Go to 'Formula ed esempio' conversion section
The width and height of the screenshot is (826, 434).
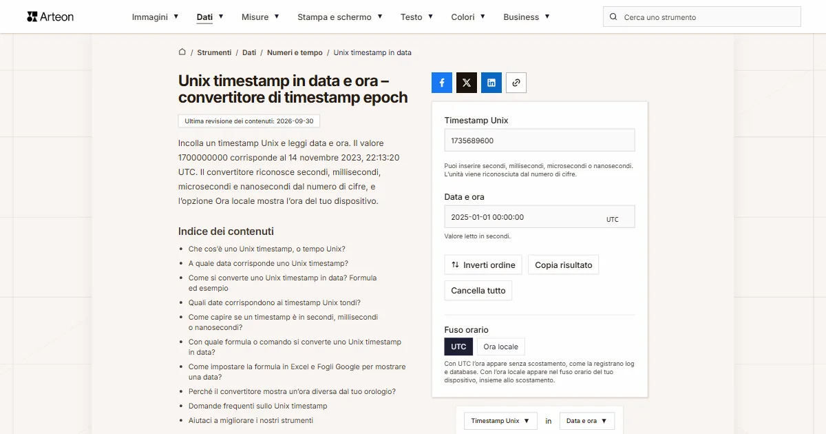click(283, 283)
